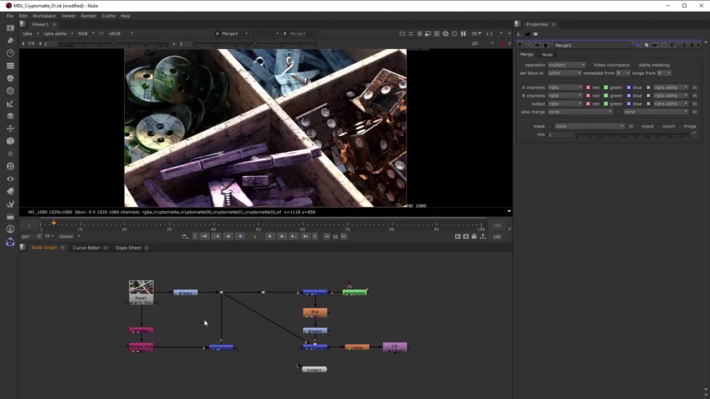
Task: Play the timeline forward
Action: tap(270, 236)
